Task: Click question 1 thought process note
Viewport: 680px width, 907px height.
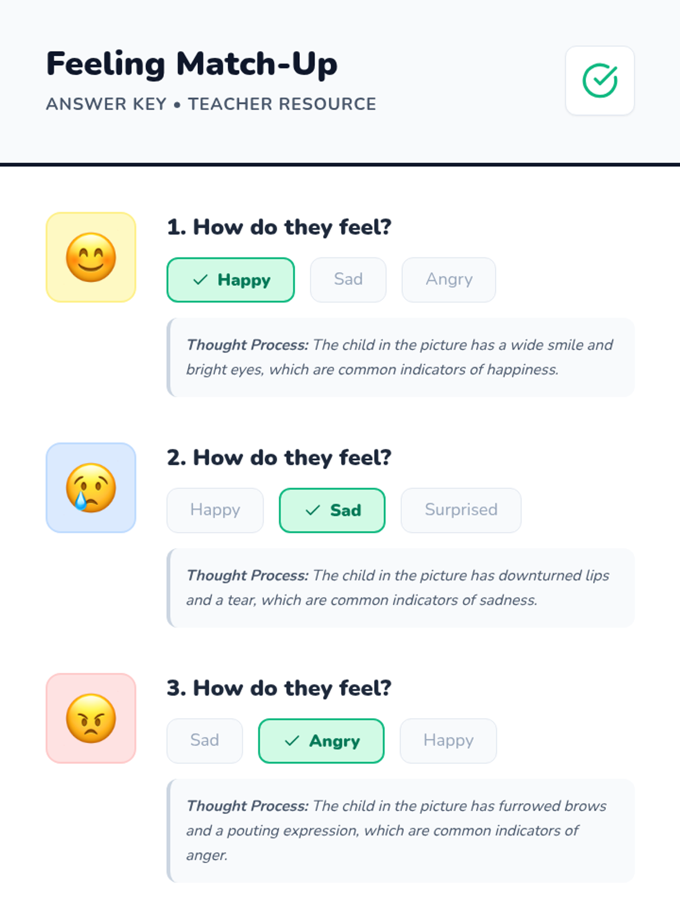Action: coord(400,357)
